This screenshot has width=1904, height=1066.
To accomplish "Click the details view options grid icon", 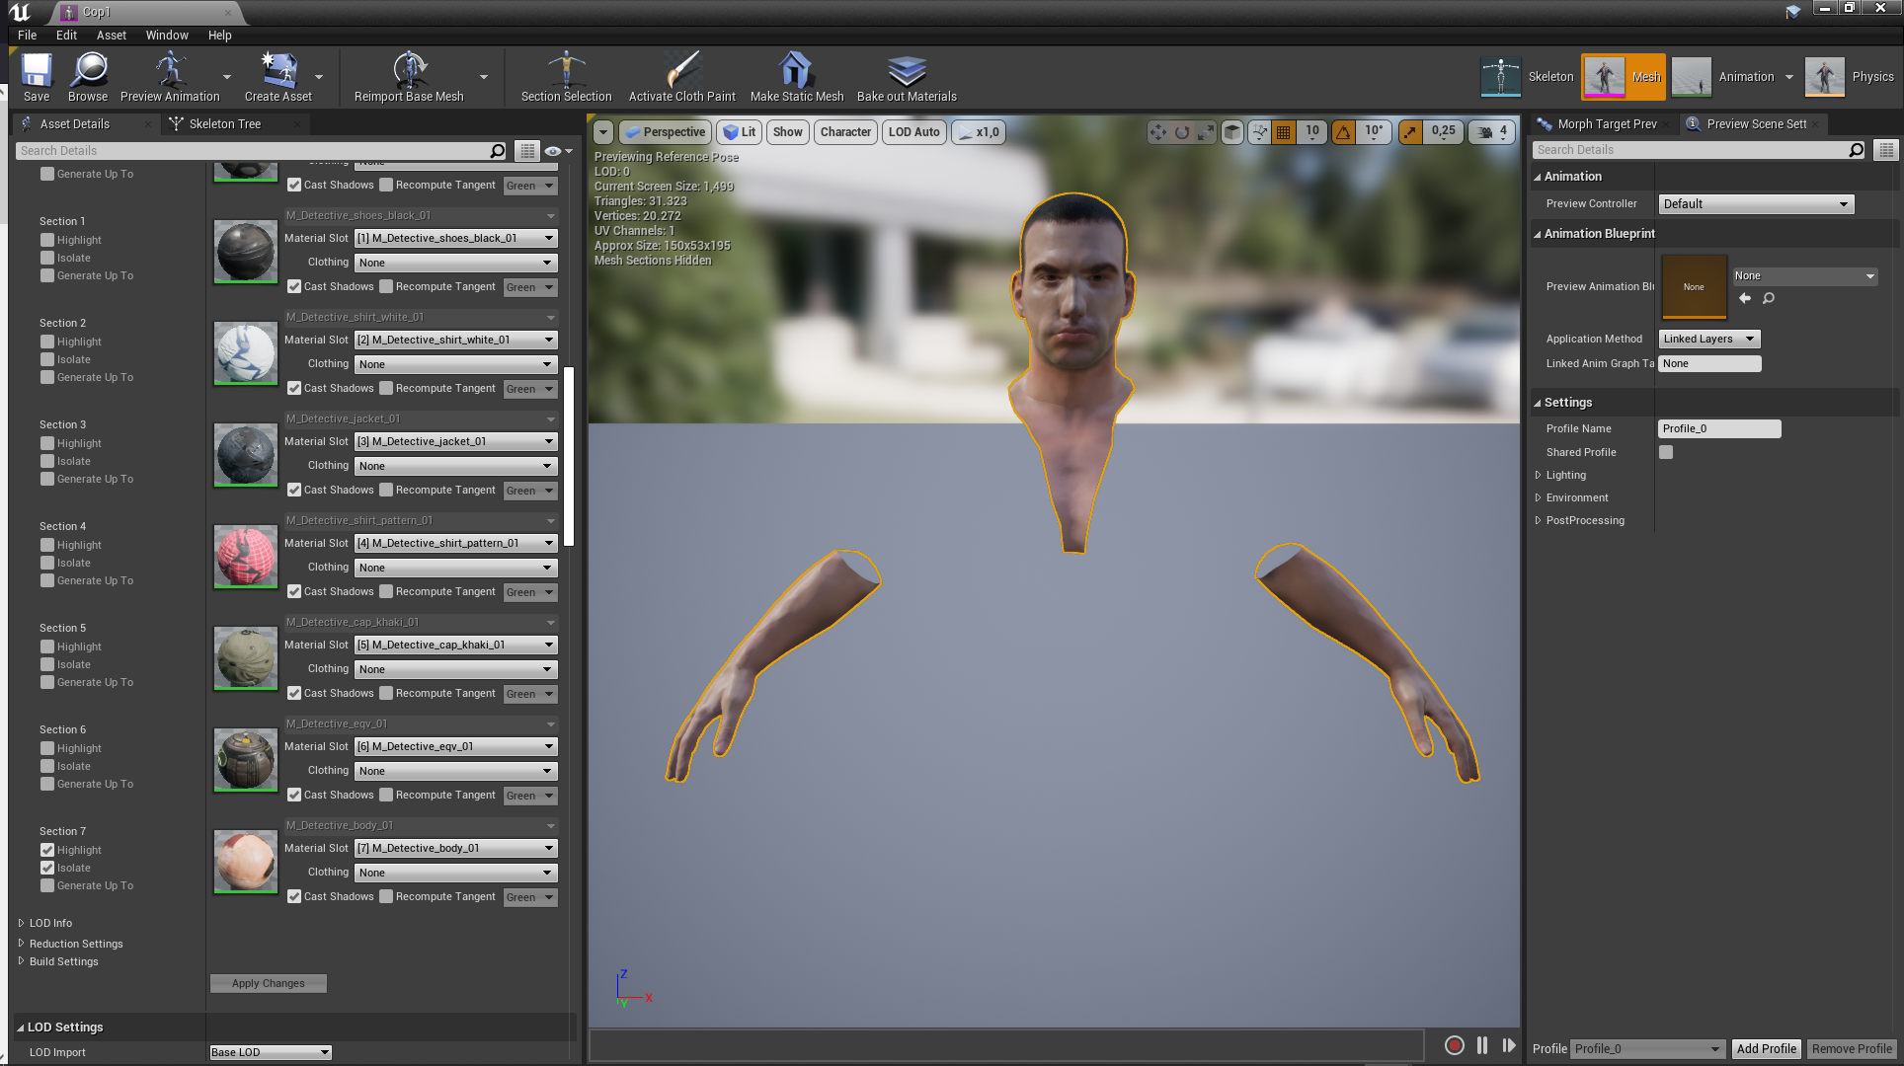I will coord(527,151).
